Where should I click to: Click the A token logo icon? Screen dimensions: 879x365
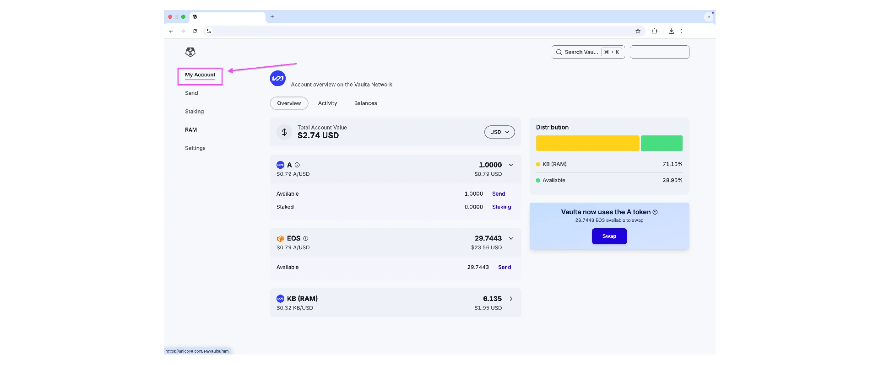280,165
